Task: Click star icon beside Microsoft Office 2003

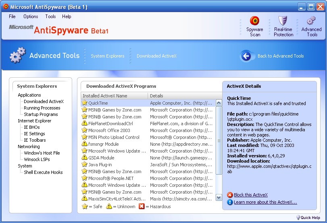Action: 84,130
